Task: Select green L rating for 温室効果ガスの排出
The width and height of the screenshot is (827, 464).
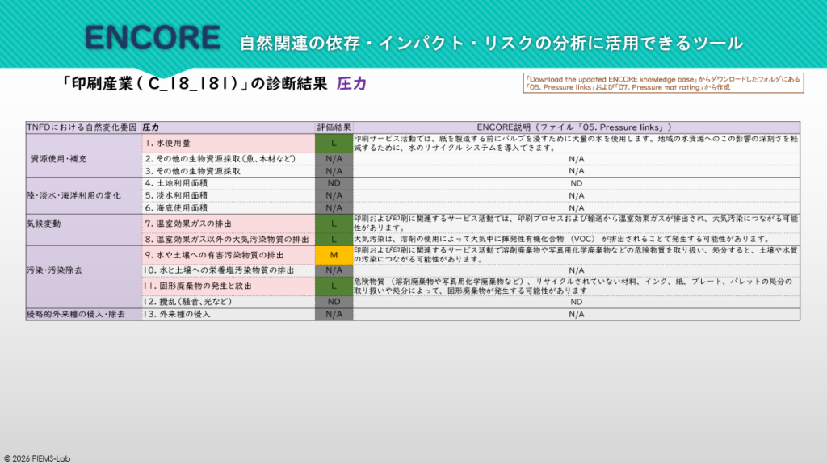Action: [333, 223]
